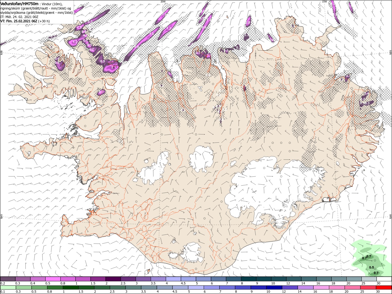Screen dimensions: 392x294
Task: Select bright red 30 rain scale swatch
Action: point(384,287)
